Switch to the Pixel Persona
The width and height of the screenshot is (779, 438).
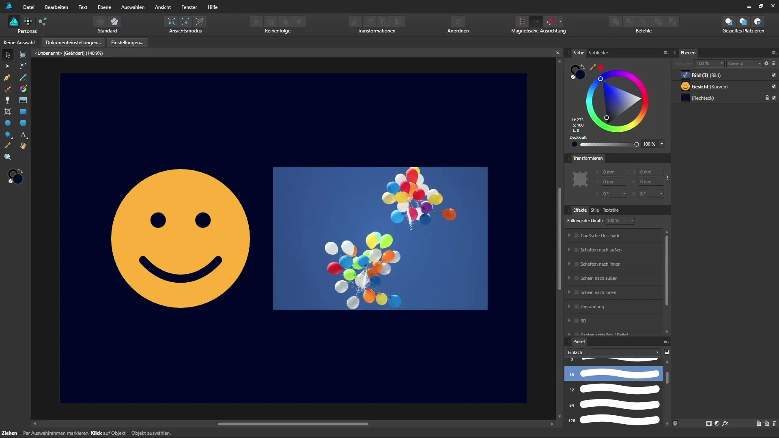tap(28, 21)
